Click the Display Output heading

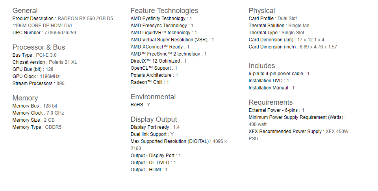coord(154,119)
